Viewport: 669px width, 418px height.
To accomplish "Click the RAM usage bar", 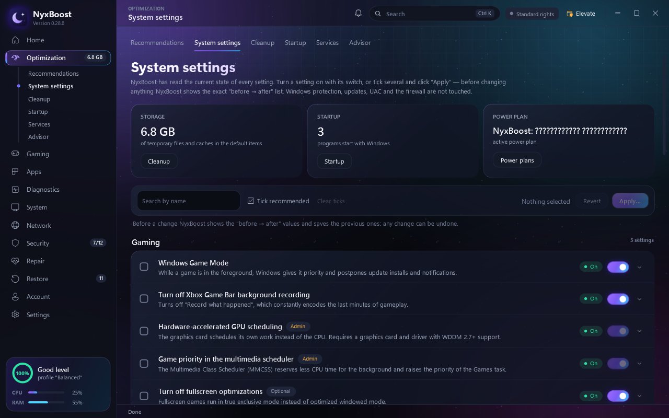I will (46, 402).
